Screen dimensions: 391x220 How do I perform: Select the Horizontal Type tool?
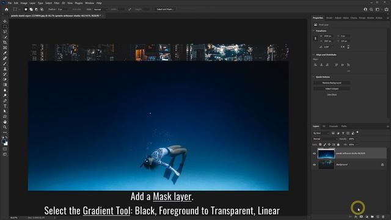5,106
